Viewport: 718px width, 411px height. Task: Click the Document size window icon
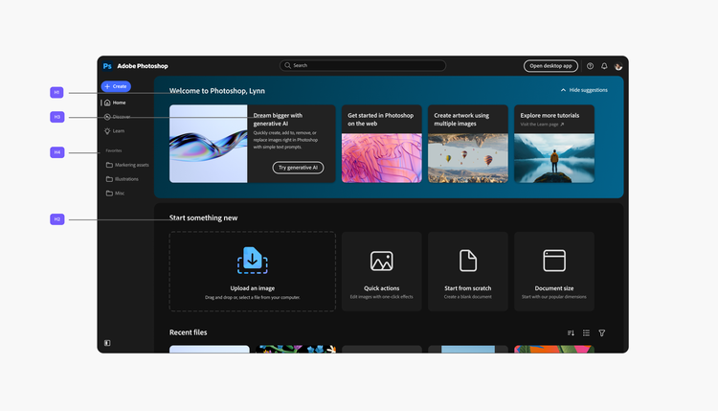tap(554, 261)
